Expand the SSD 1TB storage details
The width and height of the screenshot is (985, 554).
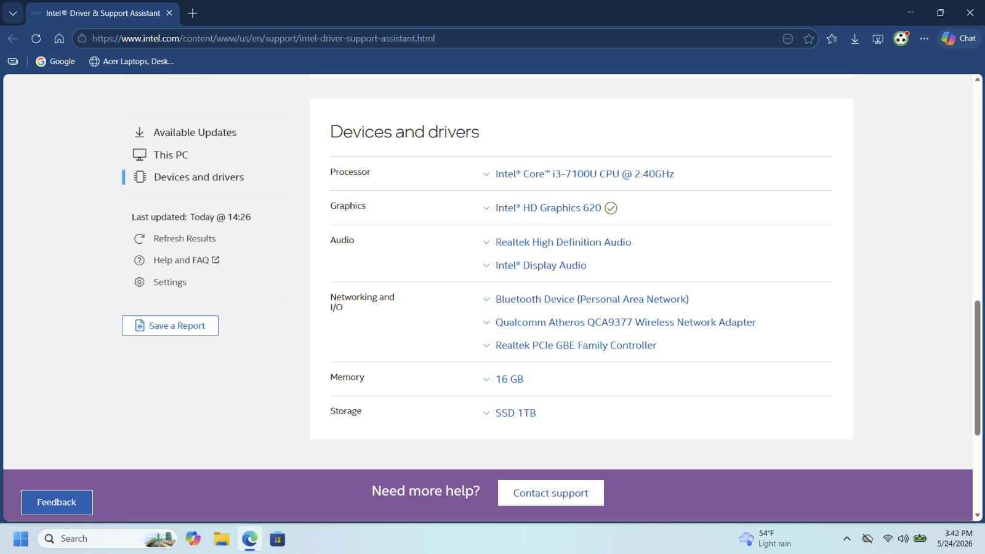click(515, 413)
